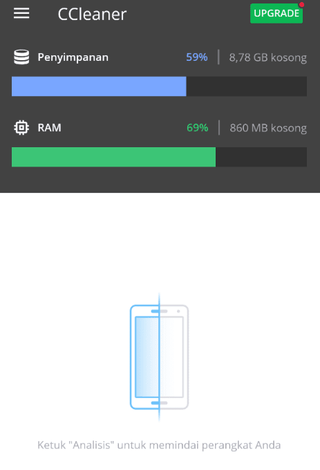This screenshot has width=320, height=470.
Task: Click the unused part of RAM bar
Action: pyautogui.click(x=261, y=157)
